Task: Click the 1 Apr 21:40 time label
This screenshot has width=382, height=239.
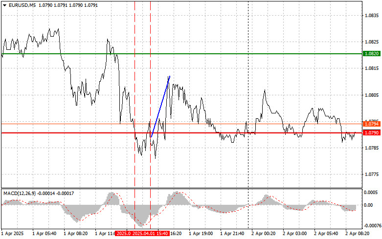Action: 232,234
